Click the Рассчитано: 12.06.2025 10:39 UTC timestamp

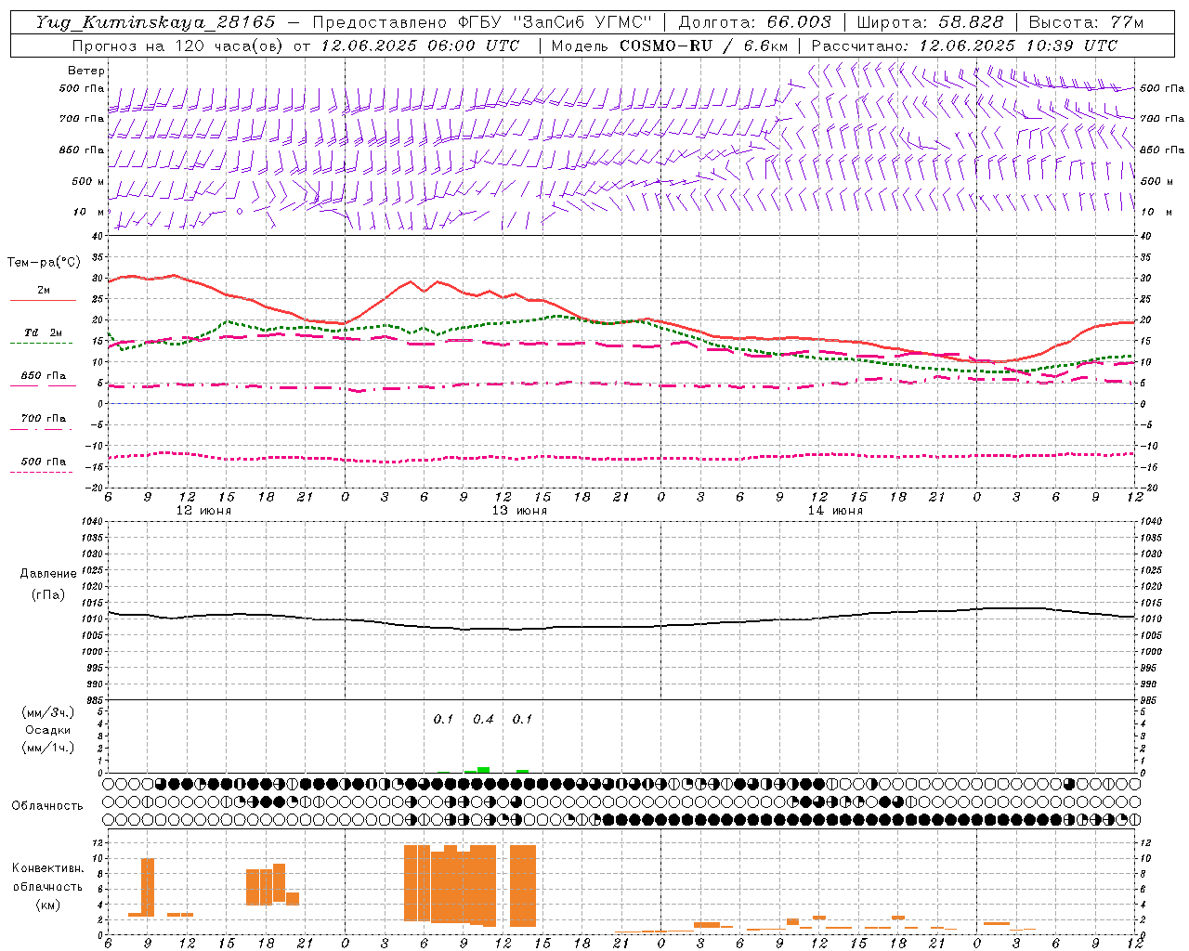(x=964, y=46)
